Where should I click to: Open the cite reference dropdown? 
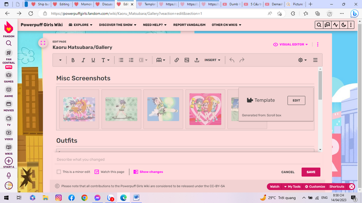coord(161,60)
